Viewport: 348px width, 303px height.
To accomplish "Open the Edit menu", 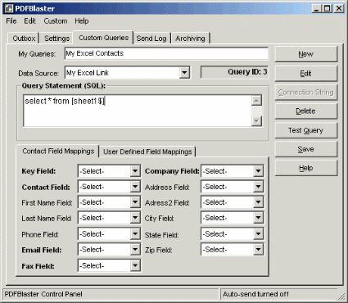I will (29, 21).
